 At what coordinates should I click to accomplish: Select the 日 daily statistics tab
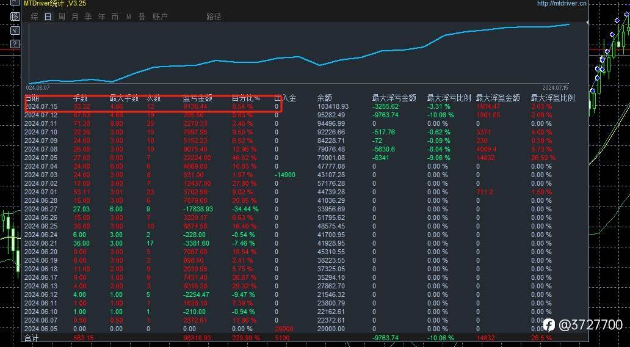(x=48, y=17)
